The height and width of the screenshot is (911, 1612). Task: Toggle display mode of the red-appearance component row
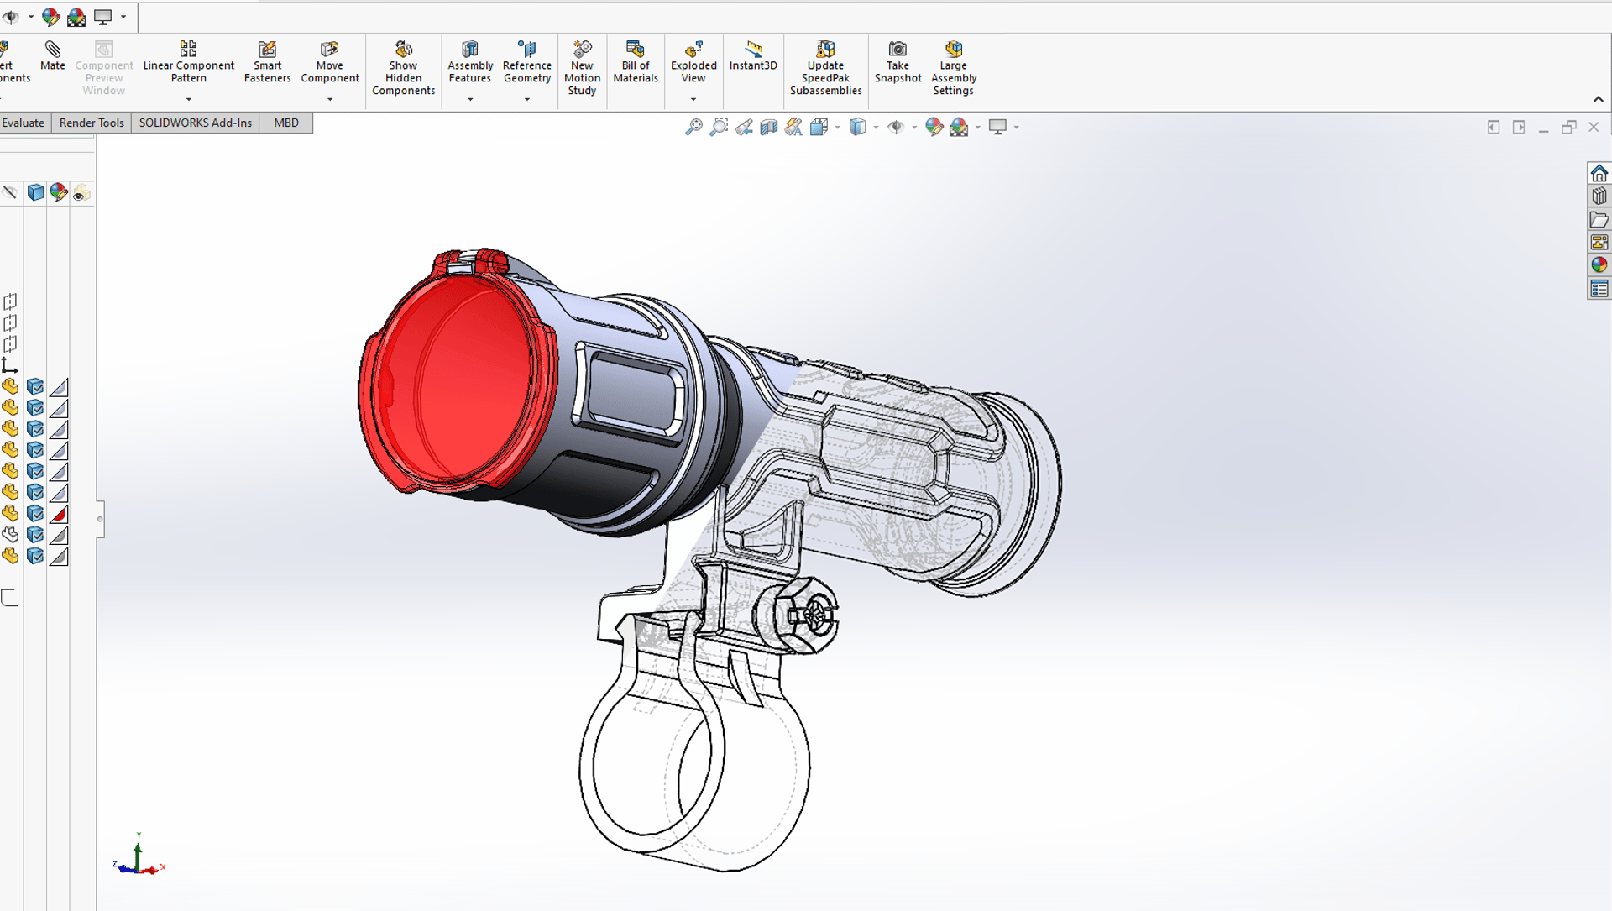pos(35,514)
